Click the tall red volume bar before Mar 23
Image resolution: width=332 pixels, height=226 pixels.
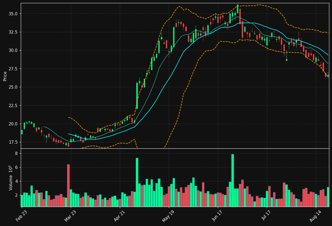(68, 185)
